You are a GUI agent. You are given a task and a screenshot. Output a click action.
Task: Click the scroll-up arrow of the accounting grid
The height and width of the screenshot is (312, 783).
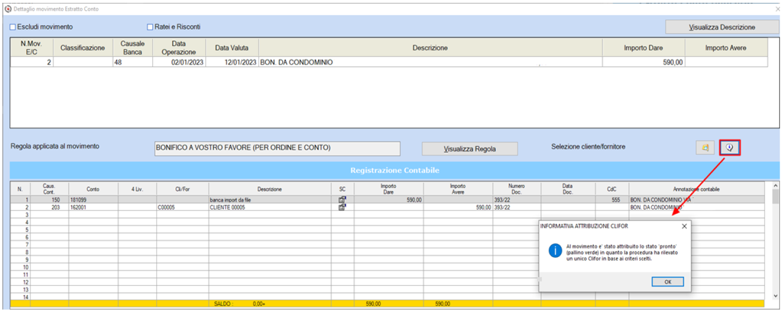click(x=776, y=185)
